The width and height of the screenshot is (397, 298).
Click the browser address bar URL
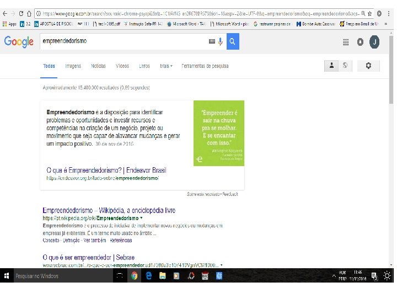tap(200, 14)
